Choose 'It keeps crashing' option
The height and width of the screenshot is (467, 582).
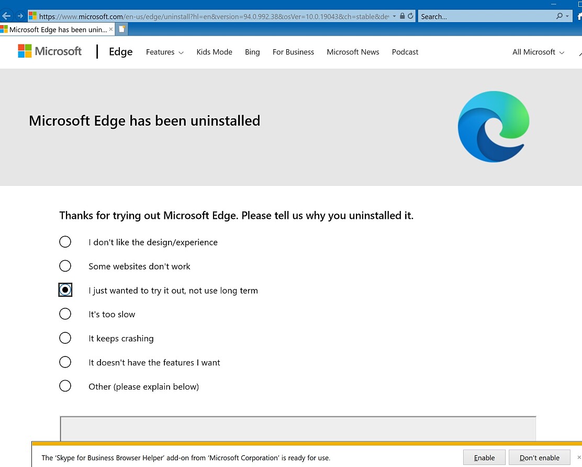(65, 338)
